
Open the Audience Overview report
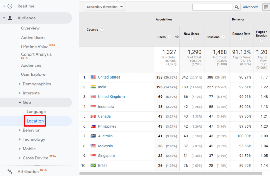30,28
